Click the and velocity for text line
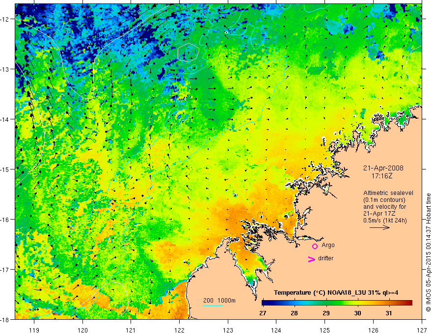 [384, 207]
